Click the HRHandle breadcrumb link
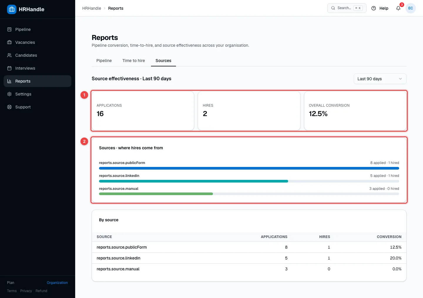Viewport: 423px width, 298px height. (92, 8)
